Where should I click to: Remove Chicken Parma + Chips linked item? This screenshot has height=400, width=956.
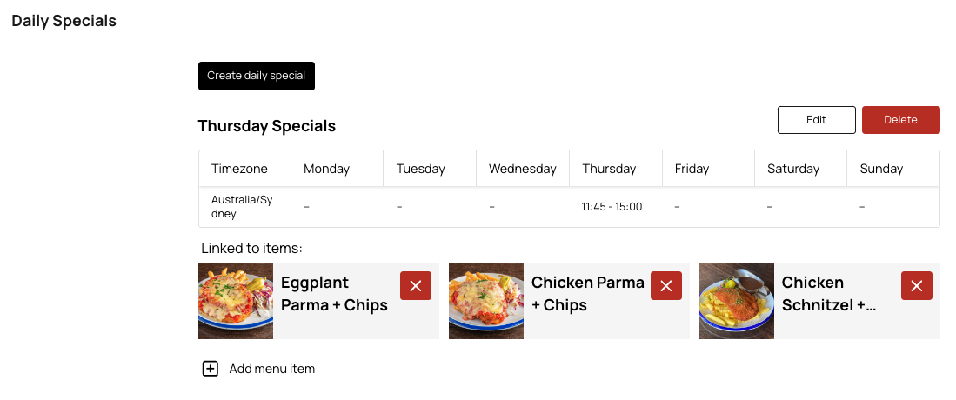coord(665,286)
